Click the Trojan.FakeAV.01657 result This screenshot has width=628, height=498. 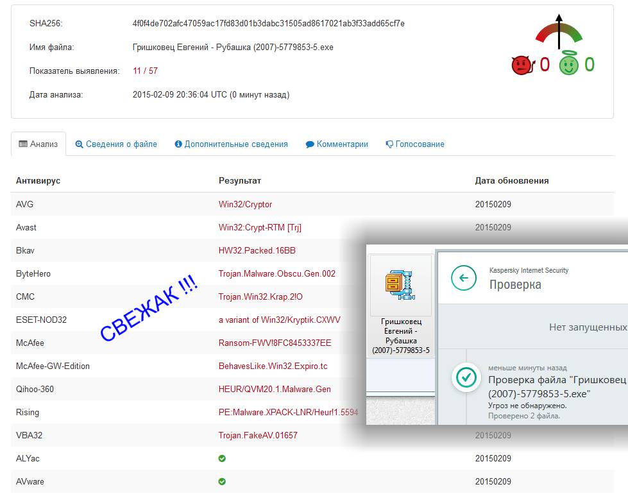click(258, 436)
